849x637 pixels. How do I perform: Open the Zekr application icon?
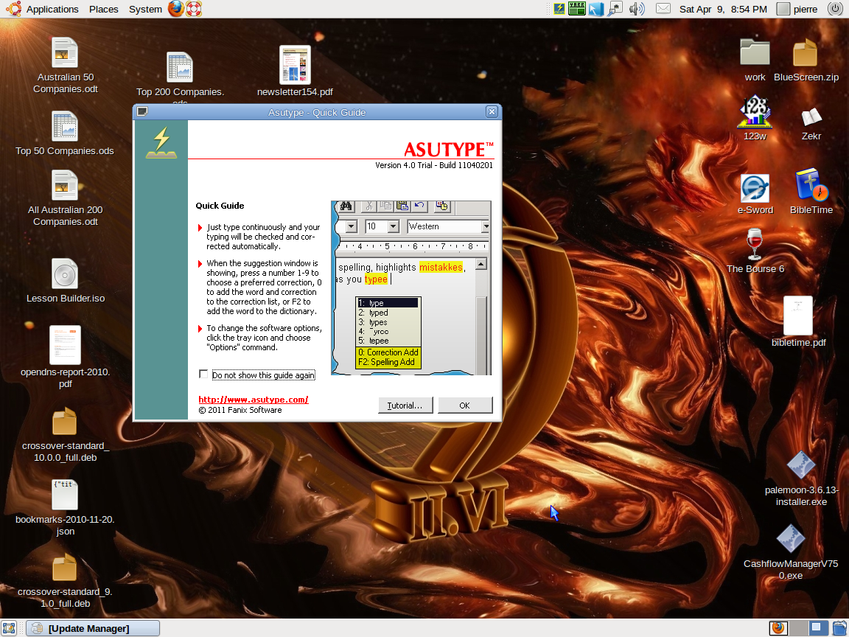point(811,118)
